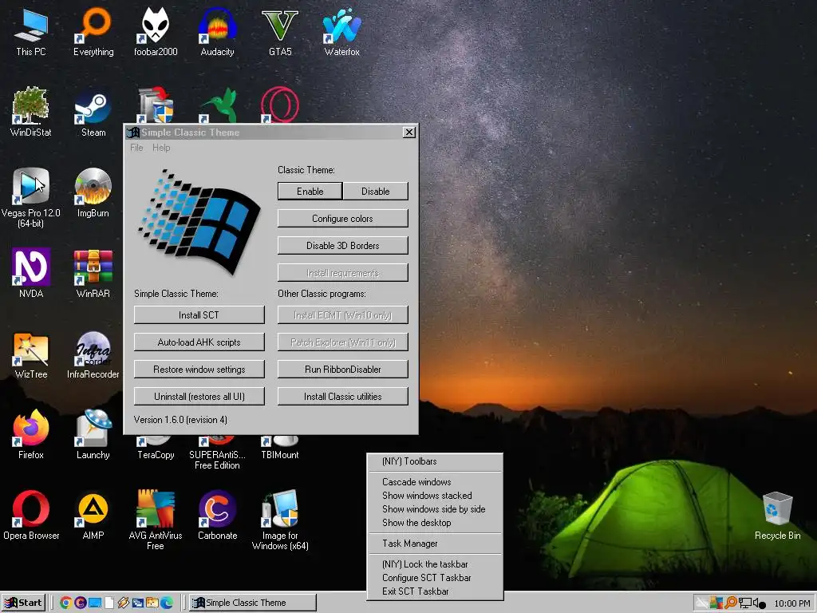The width and height of the screenshot is (817, 613).
Task: Select the ImgBurn desktop icon
Action: pyautogui.click(x=93, y=193)
